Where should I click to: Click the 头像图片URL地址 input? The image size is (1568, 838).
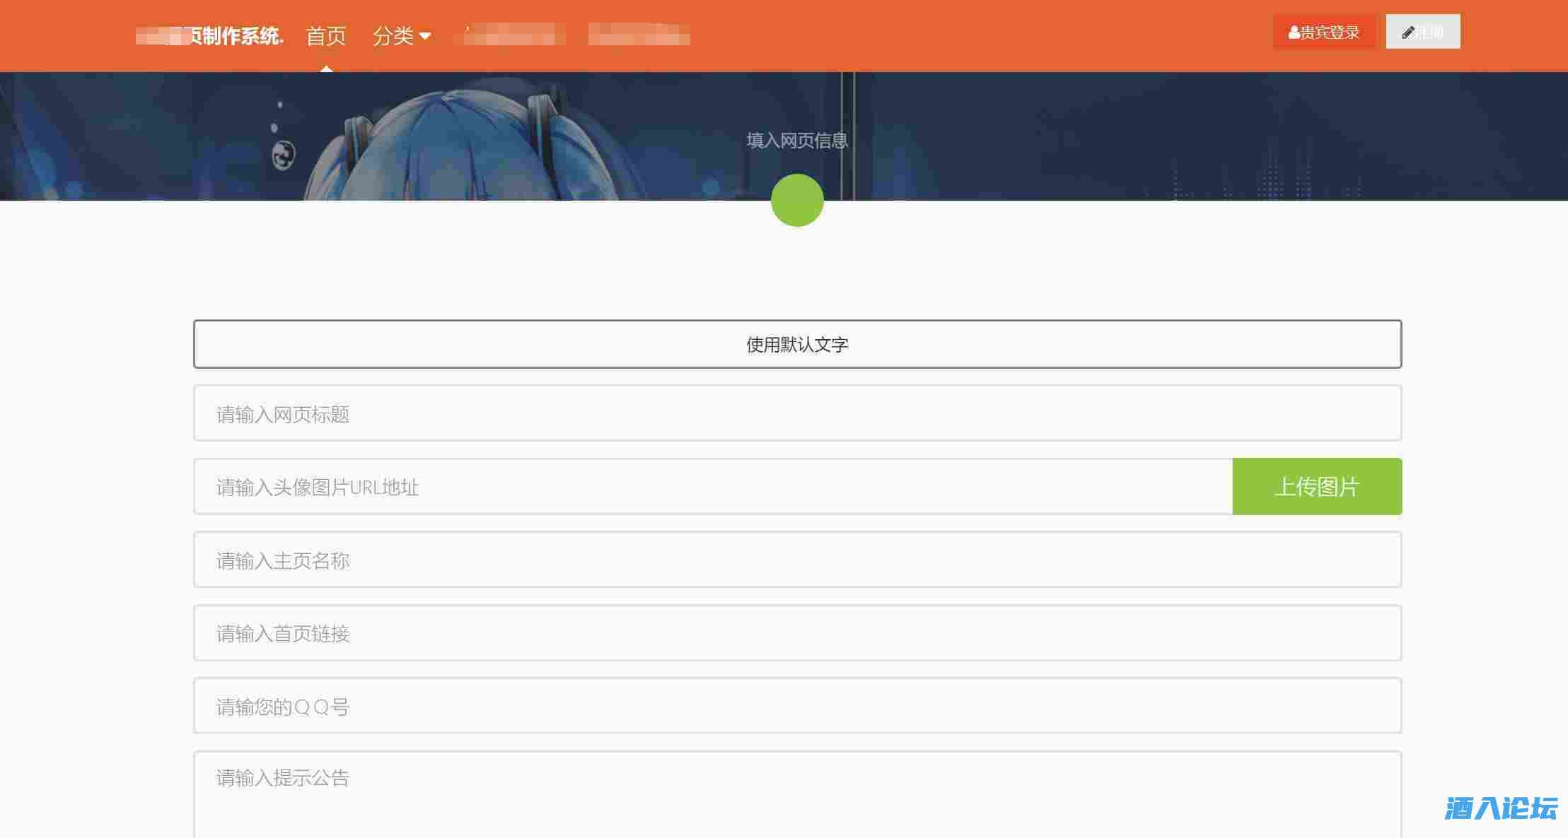click(x=713, y=487)
